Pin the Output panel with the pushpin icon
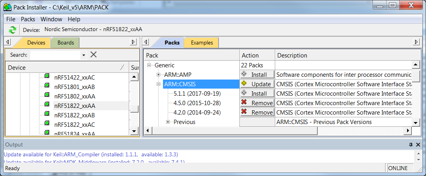426x176 pixels. point(411,145)
